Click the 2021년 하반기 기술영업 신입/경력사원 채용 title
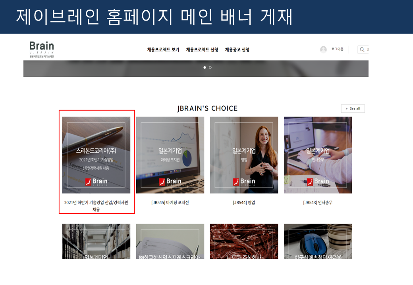 (x=96, y=206)
